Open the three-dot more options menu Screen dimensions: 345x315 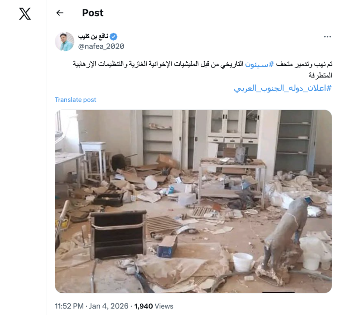[x=327, y=37]
